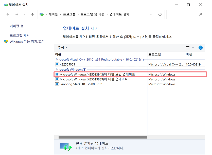Open the 제어판 홈 link

(x=16, y=26)
